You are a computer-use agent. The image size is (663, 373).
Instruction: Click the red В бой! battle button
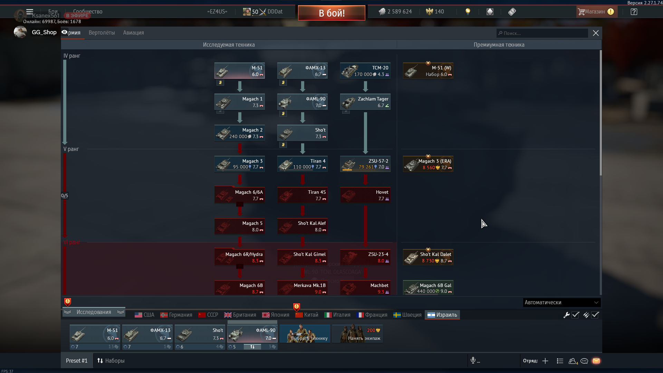pyautogui.click(x=331, y=13)
